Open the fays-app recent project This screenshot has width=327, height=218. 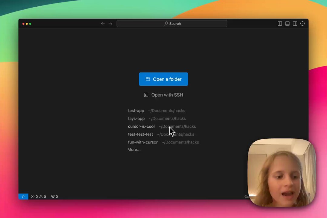click(x=136, y=118)
